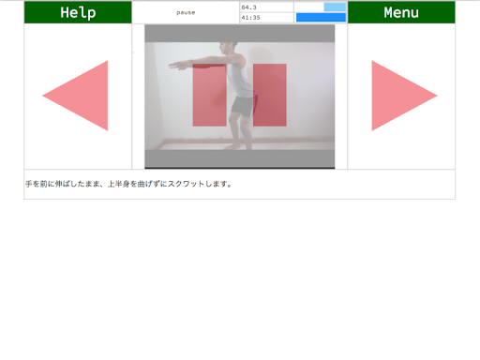This screenshot has width=480, height=360.
Task: Click the man's head in the video
Action: coord(228,48)
